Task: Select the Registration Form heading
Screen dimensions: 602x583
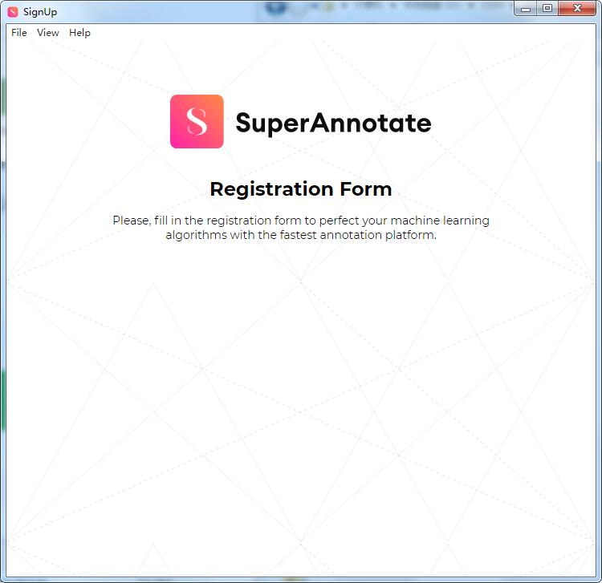Action: pos(301,189)
